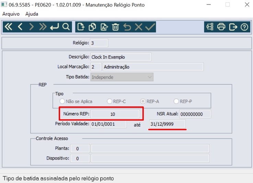Go to the first record icon
This screenshot has height=183, width=253.
pos(8,27)
